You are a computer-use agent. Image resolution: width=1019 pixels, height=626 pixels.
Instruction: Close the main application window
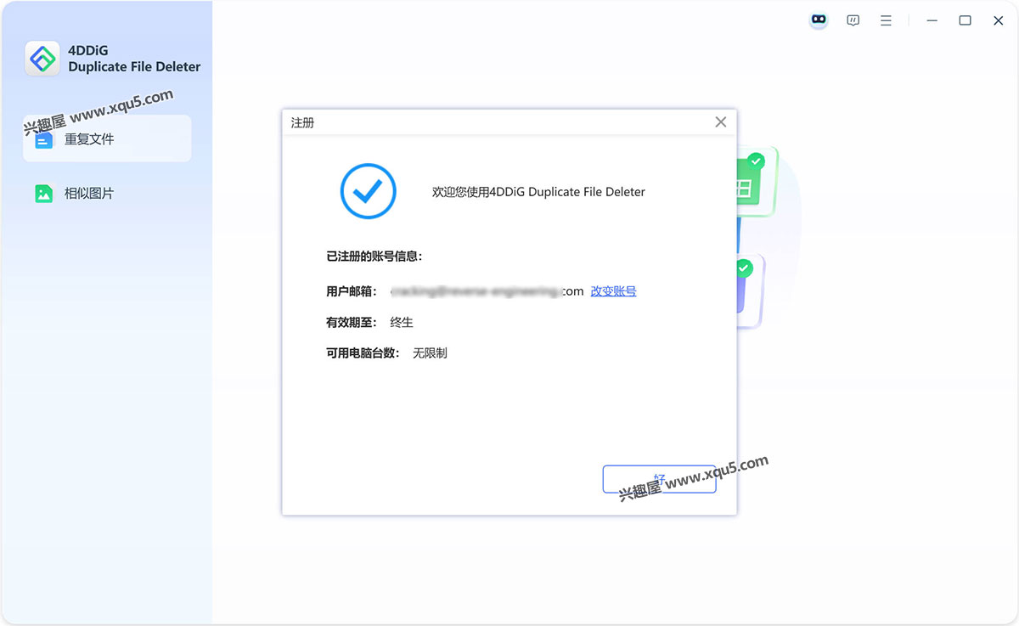click(x=999, y=20)
